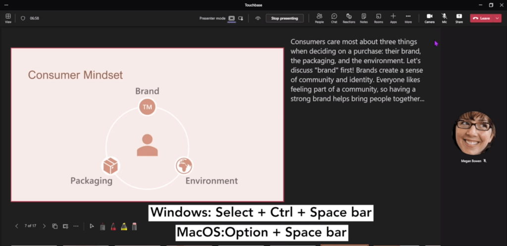
Task: Toggle the private view eye icon
Action: click(x=257, y=18)
